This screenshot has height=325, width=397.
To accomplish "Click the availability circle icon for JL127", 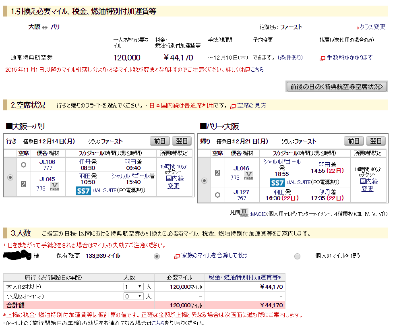I will pos(217,195).
